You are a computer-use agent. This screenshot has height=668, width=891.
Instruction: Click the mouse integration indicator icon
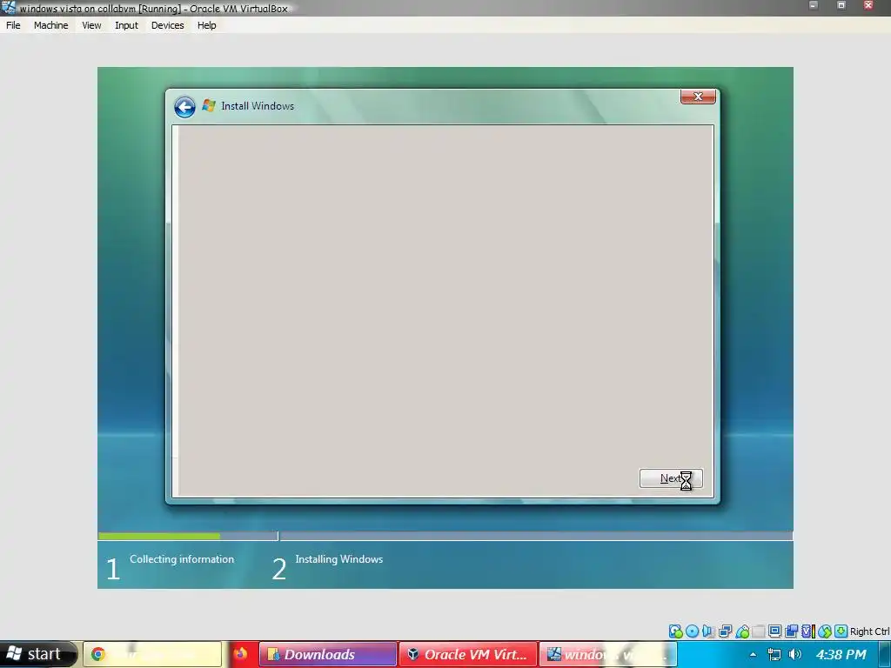click(x=825, y=631)
